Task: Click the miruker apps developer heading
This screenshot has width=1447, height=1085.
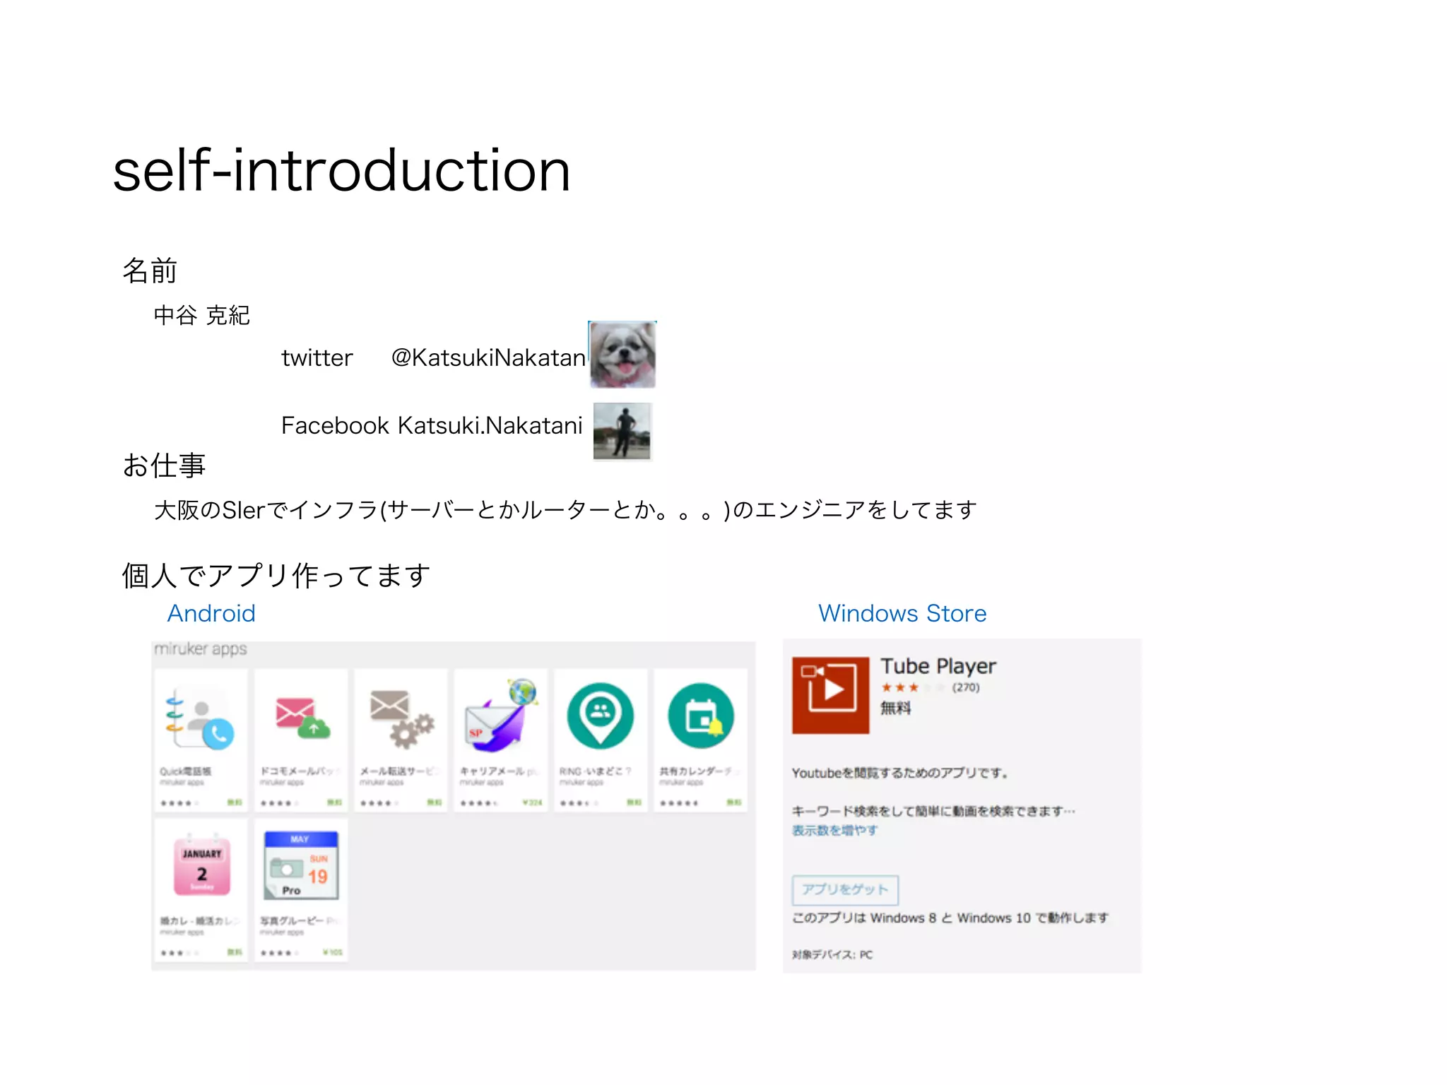Action: point(201,648)
